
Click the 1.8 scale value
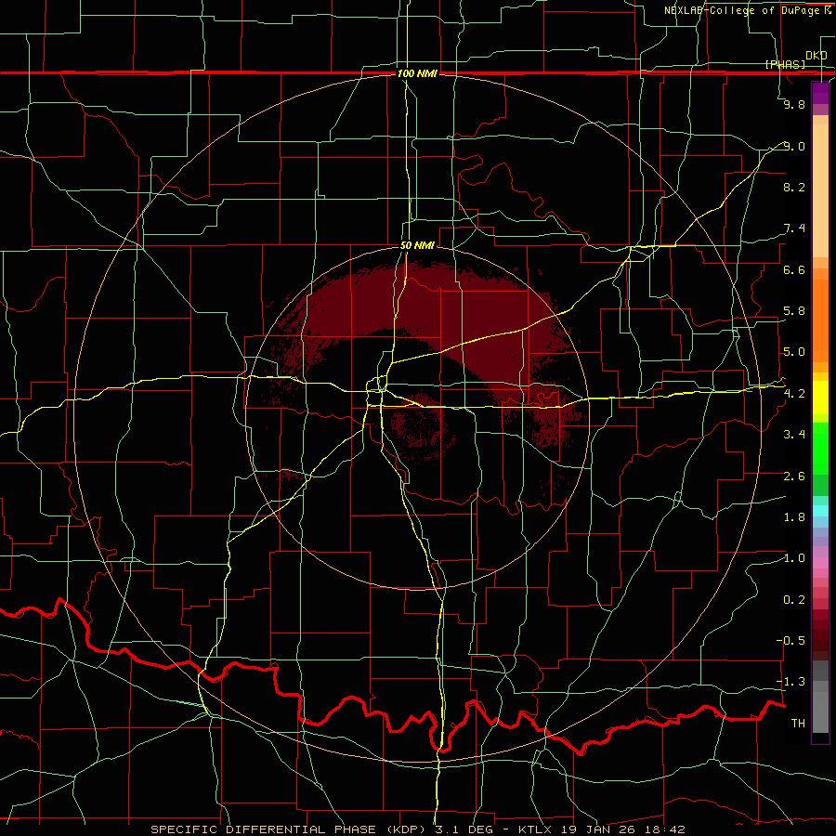pos(794,517)
